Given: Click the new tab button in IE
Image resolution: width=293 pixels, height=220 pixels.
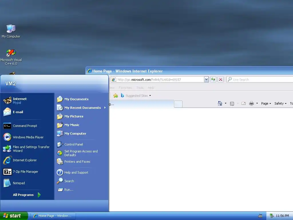Looking at the screenshot, I should [x=178, y=104].
